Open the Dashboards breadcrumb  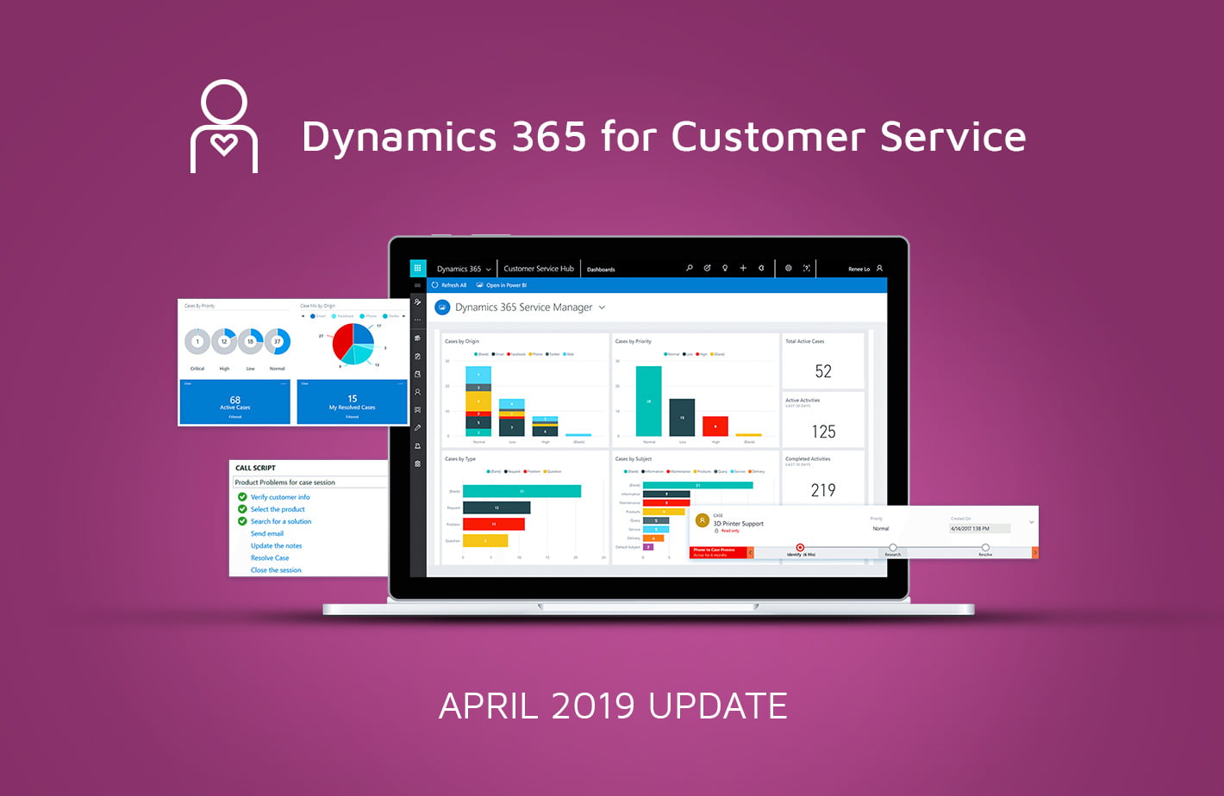point(601,270)
